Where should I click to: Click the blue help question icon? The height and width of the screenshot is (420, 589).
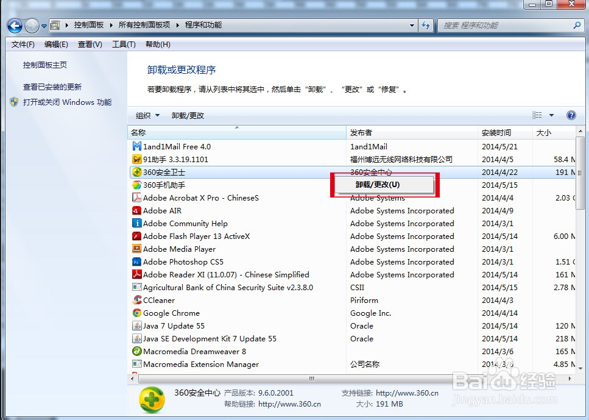coord(571,115)
